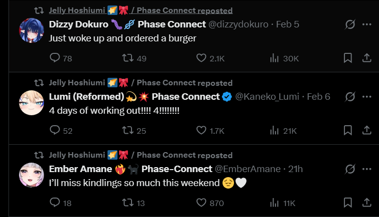Open more options on Dizzy Dokuro's post
Viewport: 379px width, 217px height.
pyautogui.click(x=366, y=24)
